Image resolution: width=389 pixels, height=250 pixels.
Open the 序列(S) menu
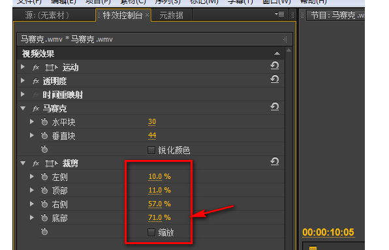click(168, 2)
